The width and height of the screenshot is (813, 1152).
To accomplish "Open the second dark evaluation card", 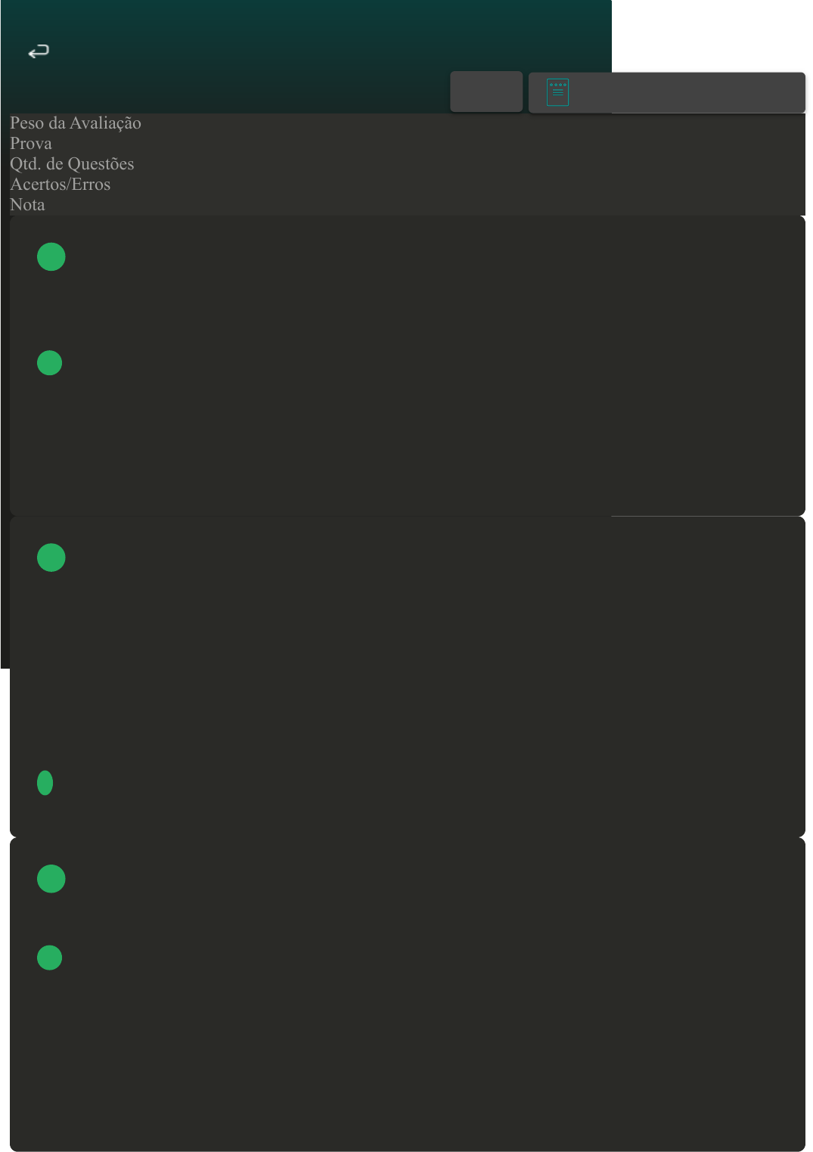I will [408, 677].
